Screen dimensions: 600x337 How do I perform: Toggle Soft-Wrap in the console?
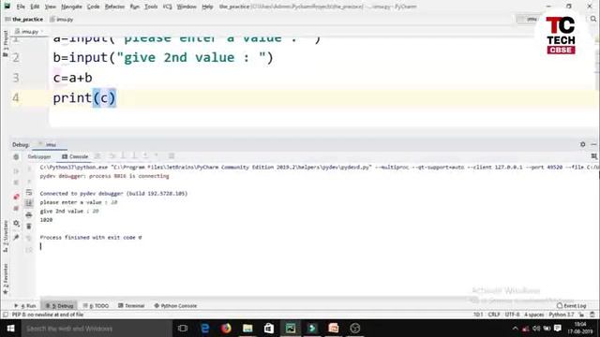29,193
